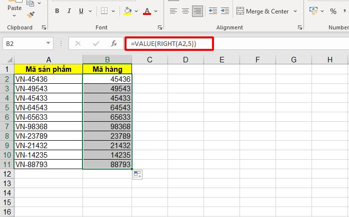
Task: Apply red Font Color
Action: point(147,11)
